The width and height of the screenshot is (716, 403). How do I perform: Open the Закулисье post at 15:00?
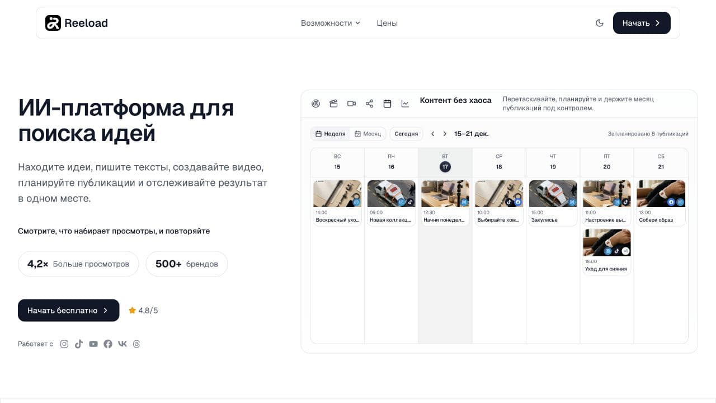point(553,203)
